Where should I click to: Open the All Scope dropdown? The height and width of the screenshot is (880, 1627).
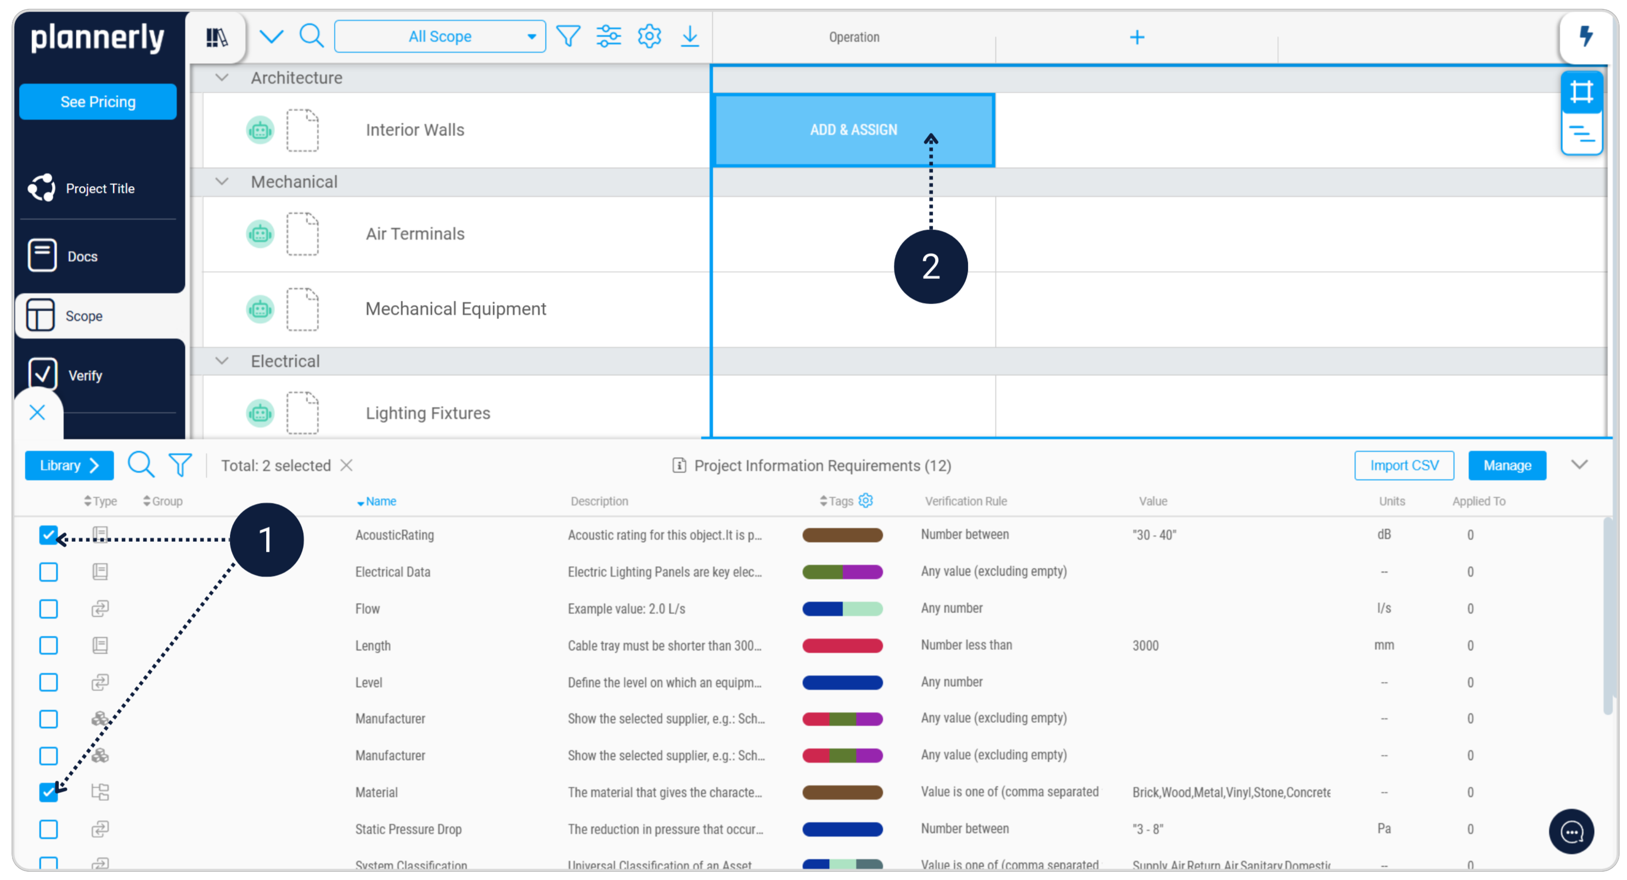point(440,37)
